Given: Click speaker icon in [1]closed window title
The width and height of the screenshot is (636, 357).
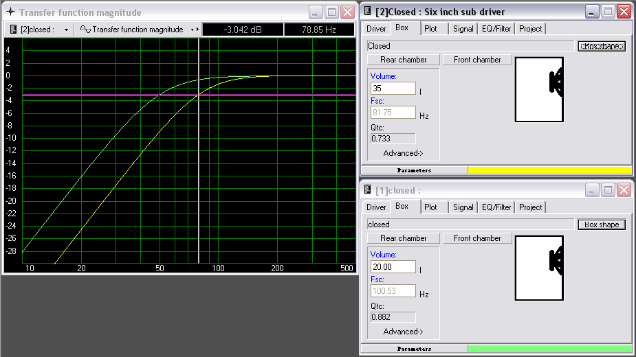Looking at the screenshot, I should coord(367,189).
